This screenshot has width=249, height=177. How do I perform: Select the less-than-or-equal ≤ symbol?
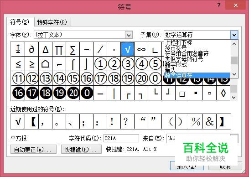(x=18, y=64)
